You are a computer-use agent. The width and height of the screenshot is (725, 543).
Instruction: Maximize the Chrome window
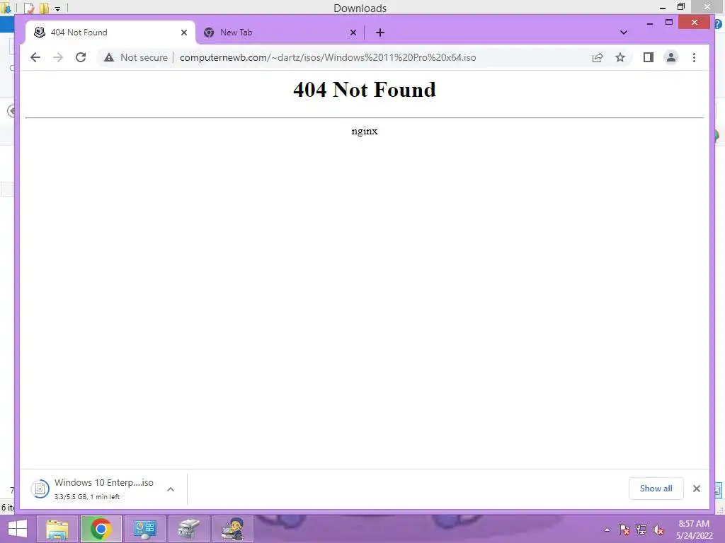tap(668, 22)
